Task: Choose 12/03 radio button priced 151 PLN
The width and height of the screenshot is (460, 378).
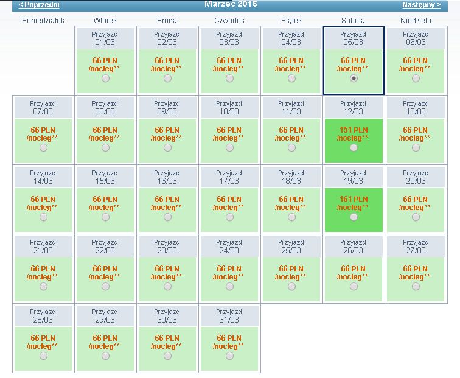Action: click(x=354, y=148)
